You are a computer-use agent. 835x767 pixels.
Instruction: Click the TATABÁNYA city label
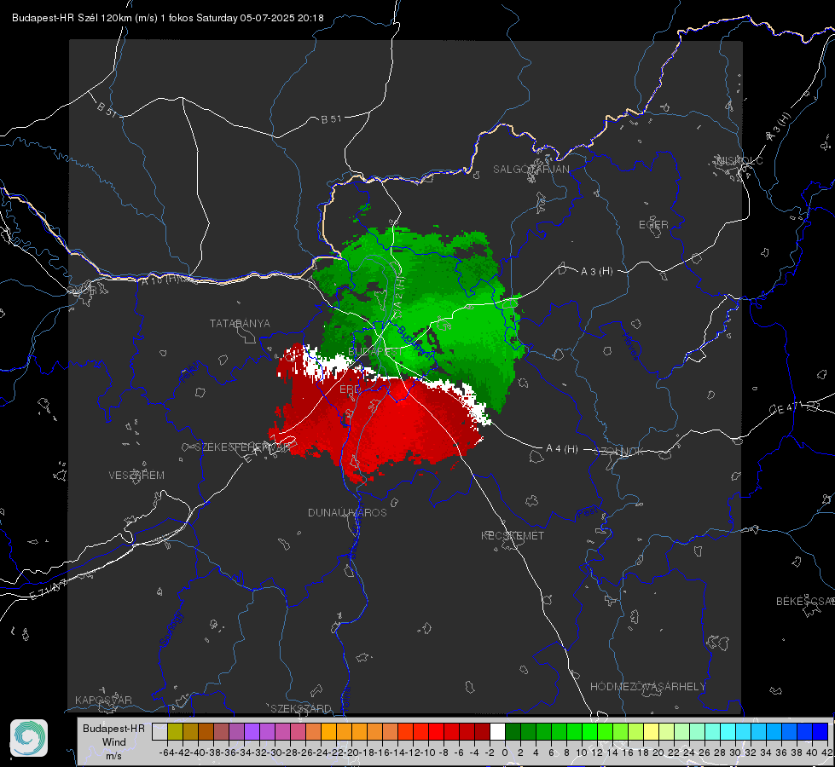coord(240,324)
